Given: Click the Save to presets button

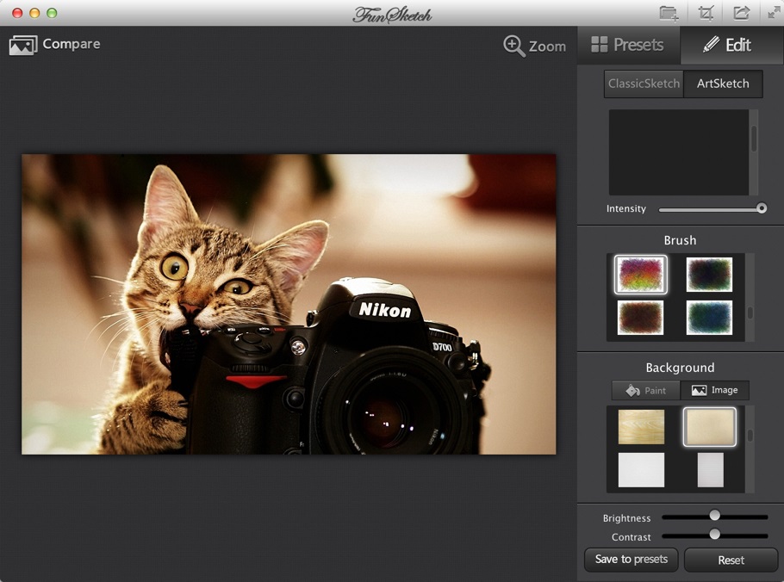Looking at the screenshot, I should [631, 560].
